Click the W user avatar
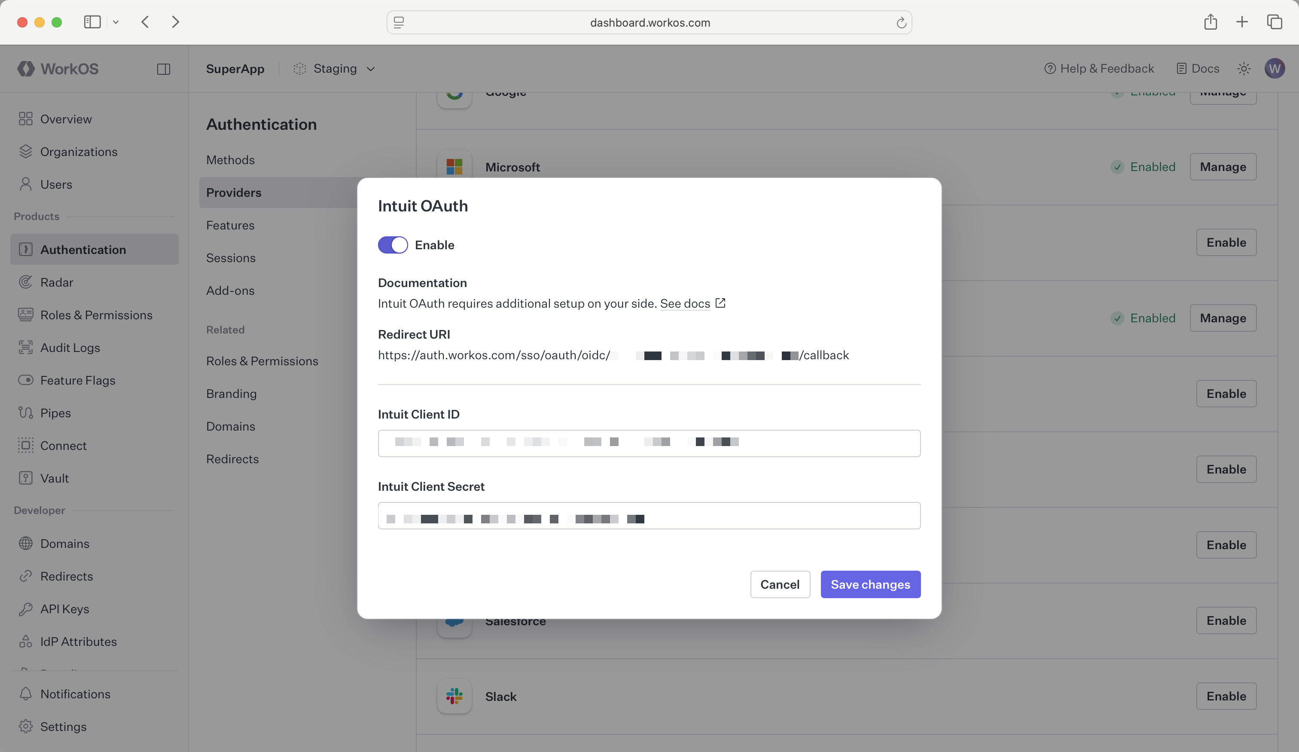 coord(1275,68)
